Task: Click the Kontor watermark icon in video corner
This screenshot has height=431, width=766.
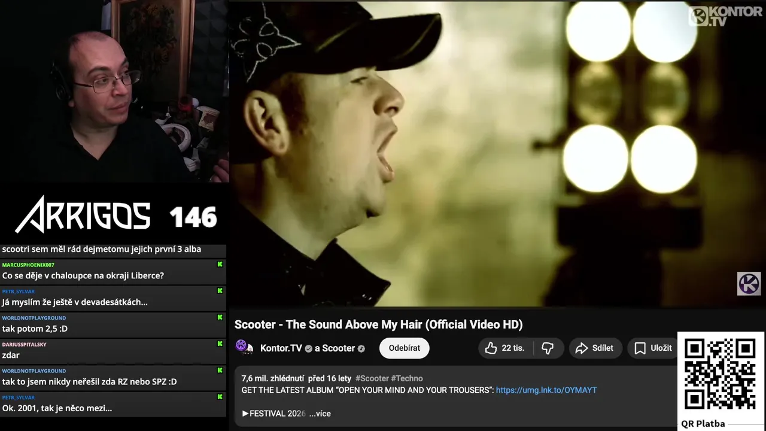Action: (x=749, y=284)
